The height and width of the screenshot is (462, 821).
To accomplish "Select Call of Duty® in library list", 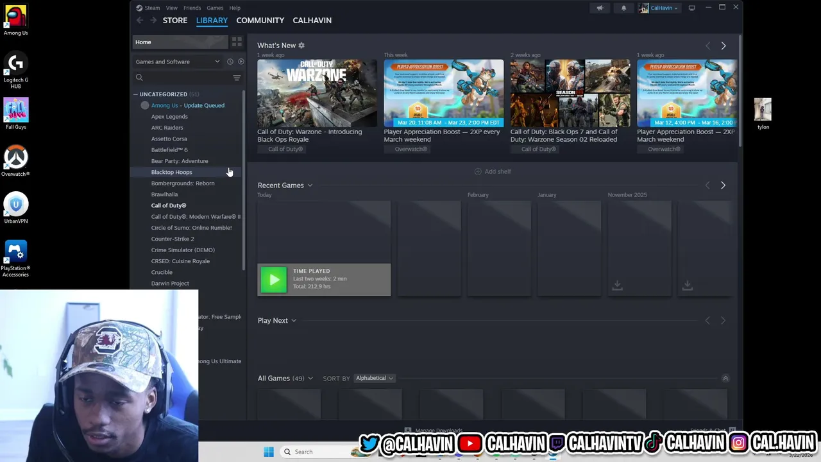I will coord(169,205).
